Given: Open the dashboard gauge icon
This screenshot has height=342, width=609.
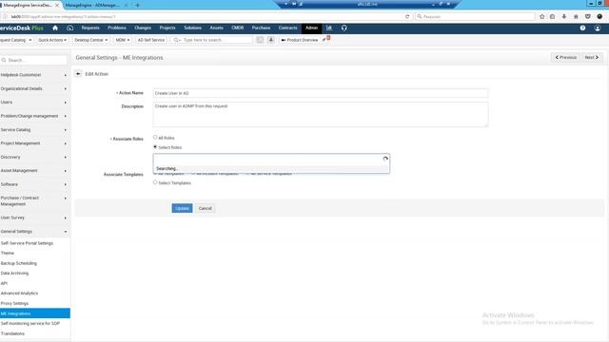Looking at the screenshot, I should [69, 28].
